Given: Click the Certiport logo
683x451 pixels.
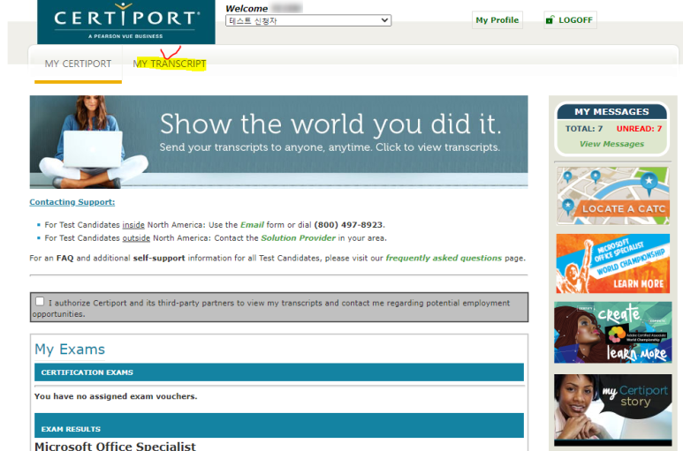Looking at the screenshot, I should pos(125,22).
